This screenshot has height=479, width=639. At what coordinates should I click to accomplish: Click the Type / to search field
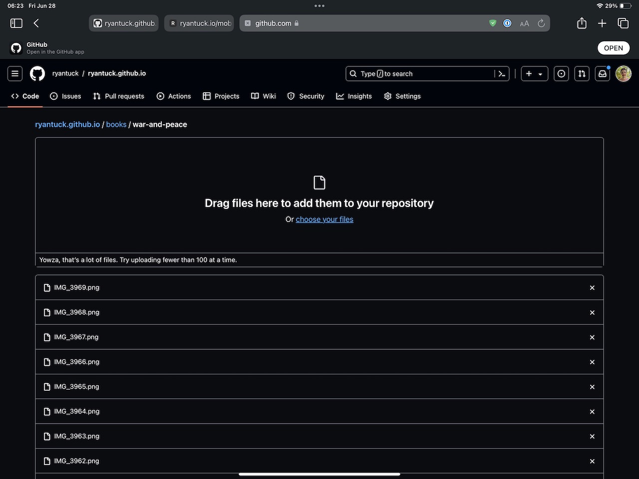419,74
